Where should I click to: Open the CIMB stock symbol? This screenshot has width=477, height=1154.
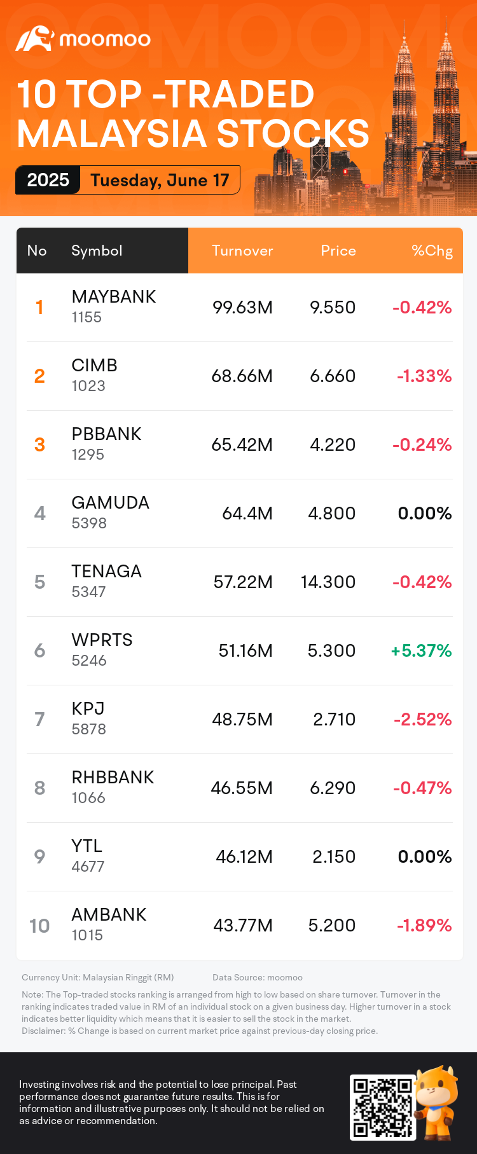coord(94,366)
